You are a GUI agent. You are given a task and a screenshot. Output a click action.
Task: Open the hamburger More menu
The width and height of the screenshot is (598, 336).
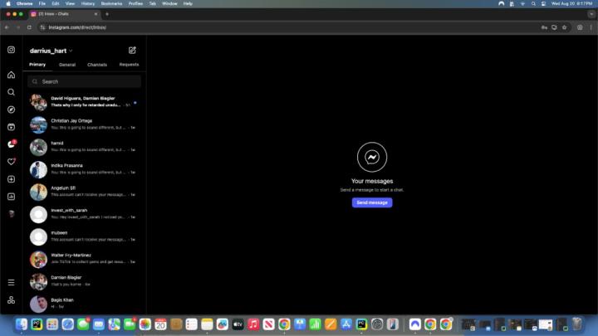[11, 283]
